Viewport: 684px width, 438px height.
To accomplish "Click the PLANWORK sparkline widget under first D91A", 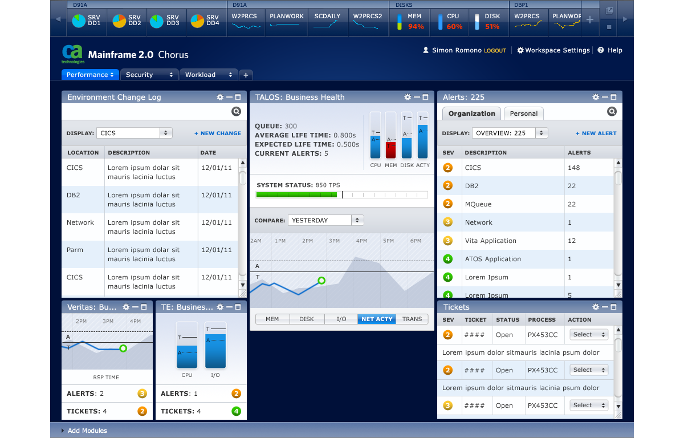I will click(x=287, y=21).
